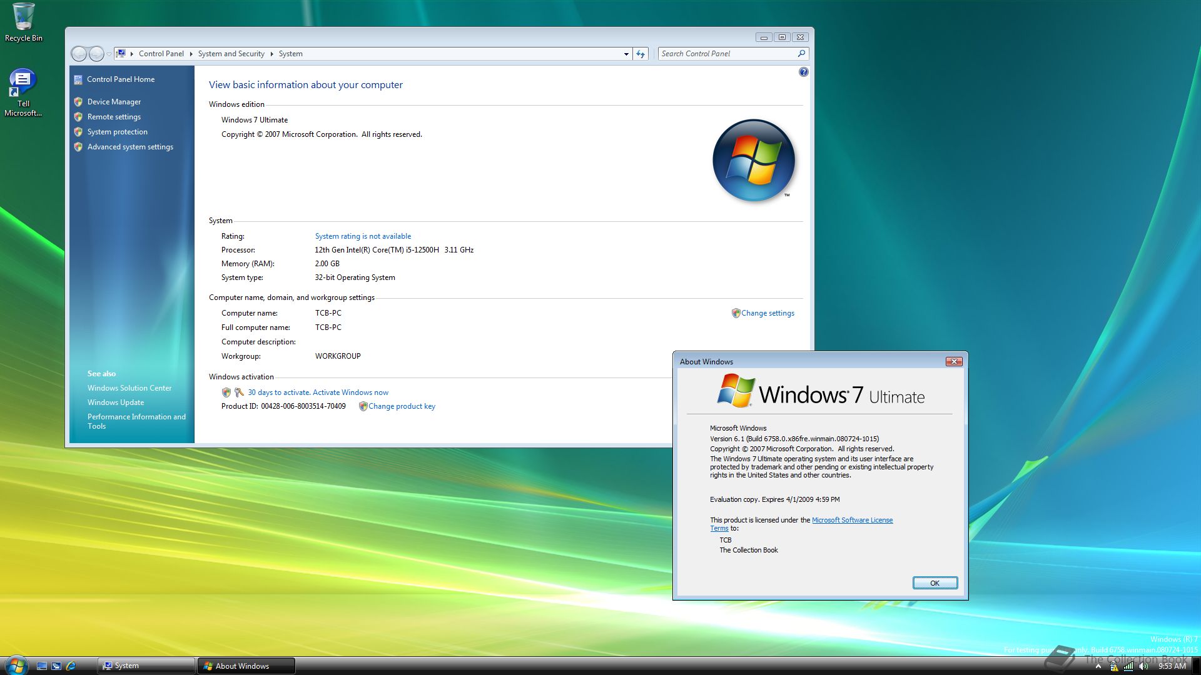This screenshot has height=675, width=1201.
Task: Click the Control Panel Home icon
Action: (x=78, y=79)
